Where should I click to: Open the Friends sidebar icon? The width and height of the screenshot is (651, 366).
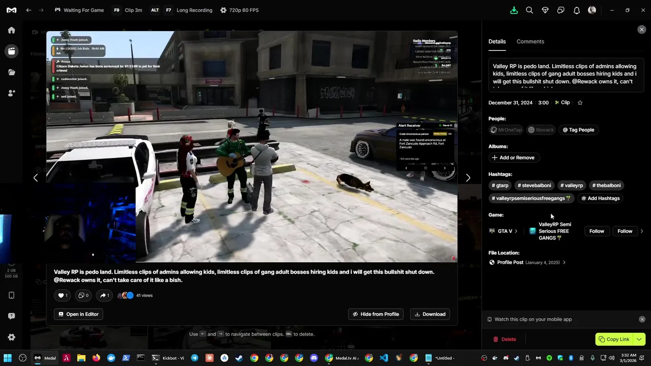point(11,93)
